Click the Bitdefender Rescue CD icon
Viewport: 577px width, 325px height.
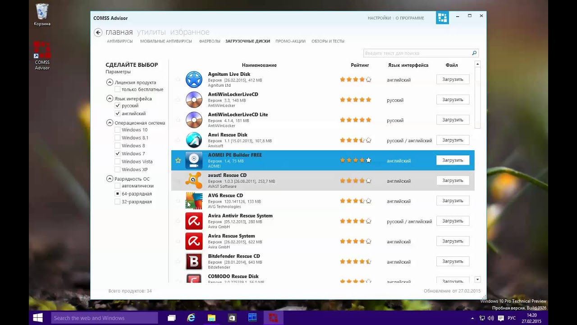[194, 262]
